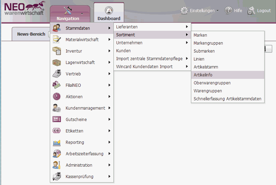This screenshot has width=276, height=185.
Task: Click the Navigation tools icon
Action: click(x=68, y=10)
